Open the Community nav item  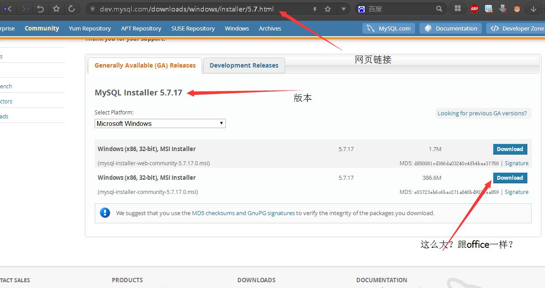[x=42, y=28]
